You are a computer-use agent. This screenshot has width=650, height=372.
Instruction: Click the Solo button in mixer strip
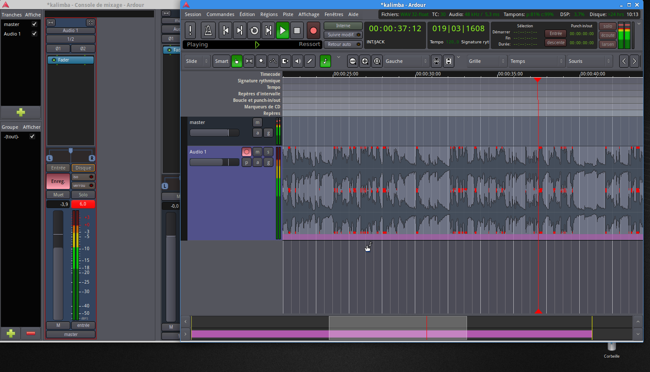pos(83,195)
